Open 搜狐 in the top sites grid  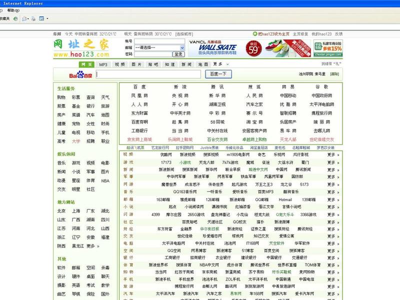pos(254,87)
